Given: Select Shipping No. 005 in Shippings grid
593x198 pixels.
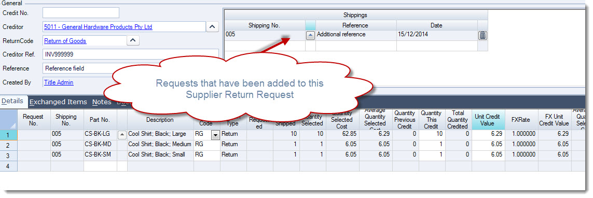Looking at the screenshot, I should [x=265, y=36].
